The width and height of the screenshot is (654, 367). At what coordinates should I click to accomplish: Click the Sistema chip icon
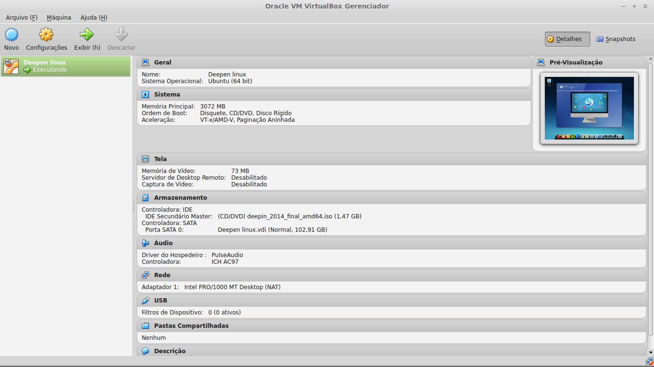pyautogui.click(x=146, y=95)
